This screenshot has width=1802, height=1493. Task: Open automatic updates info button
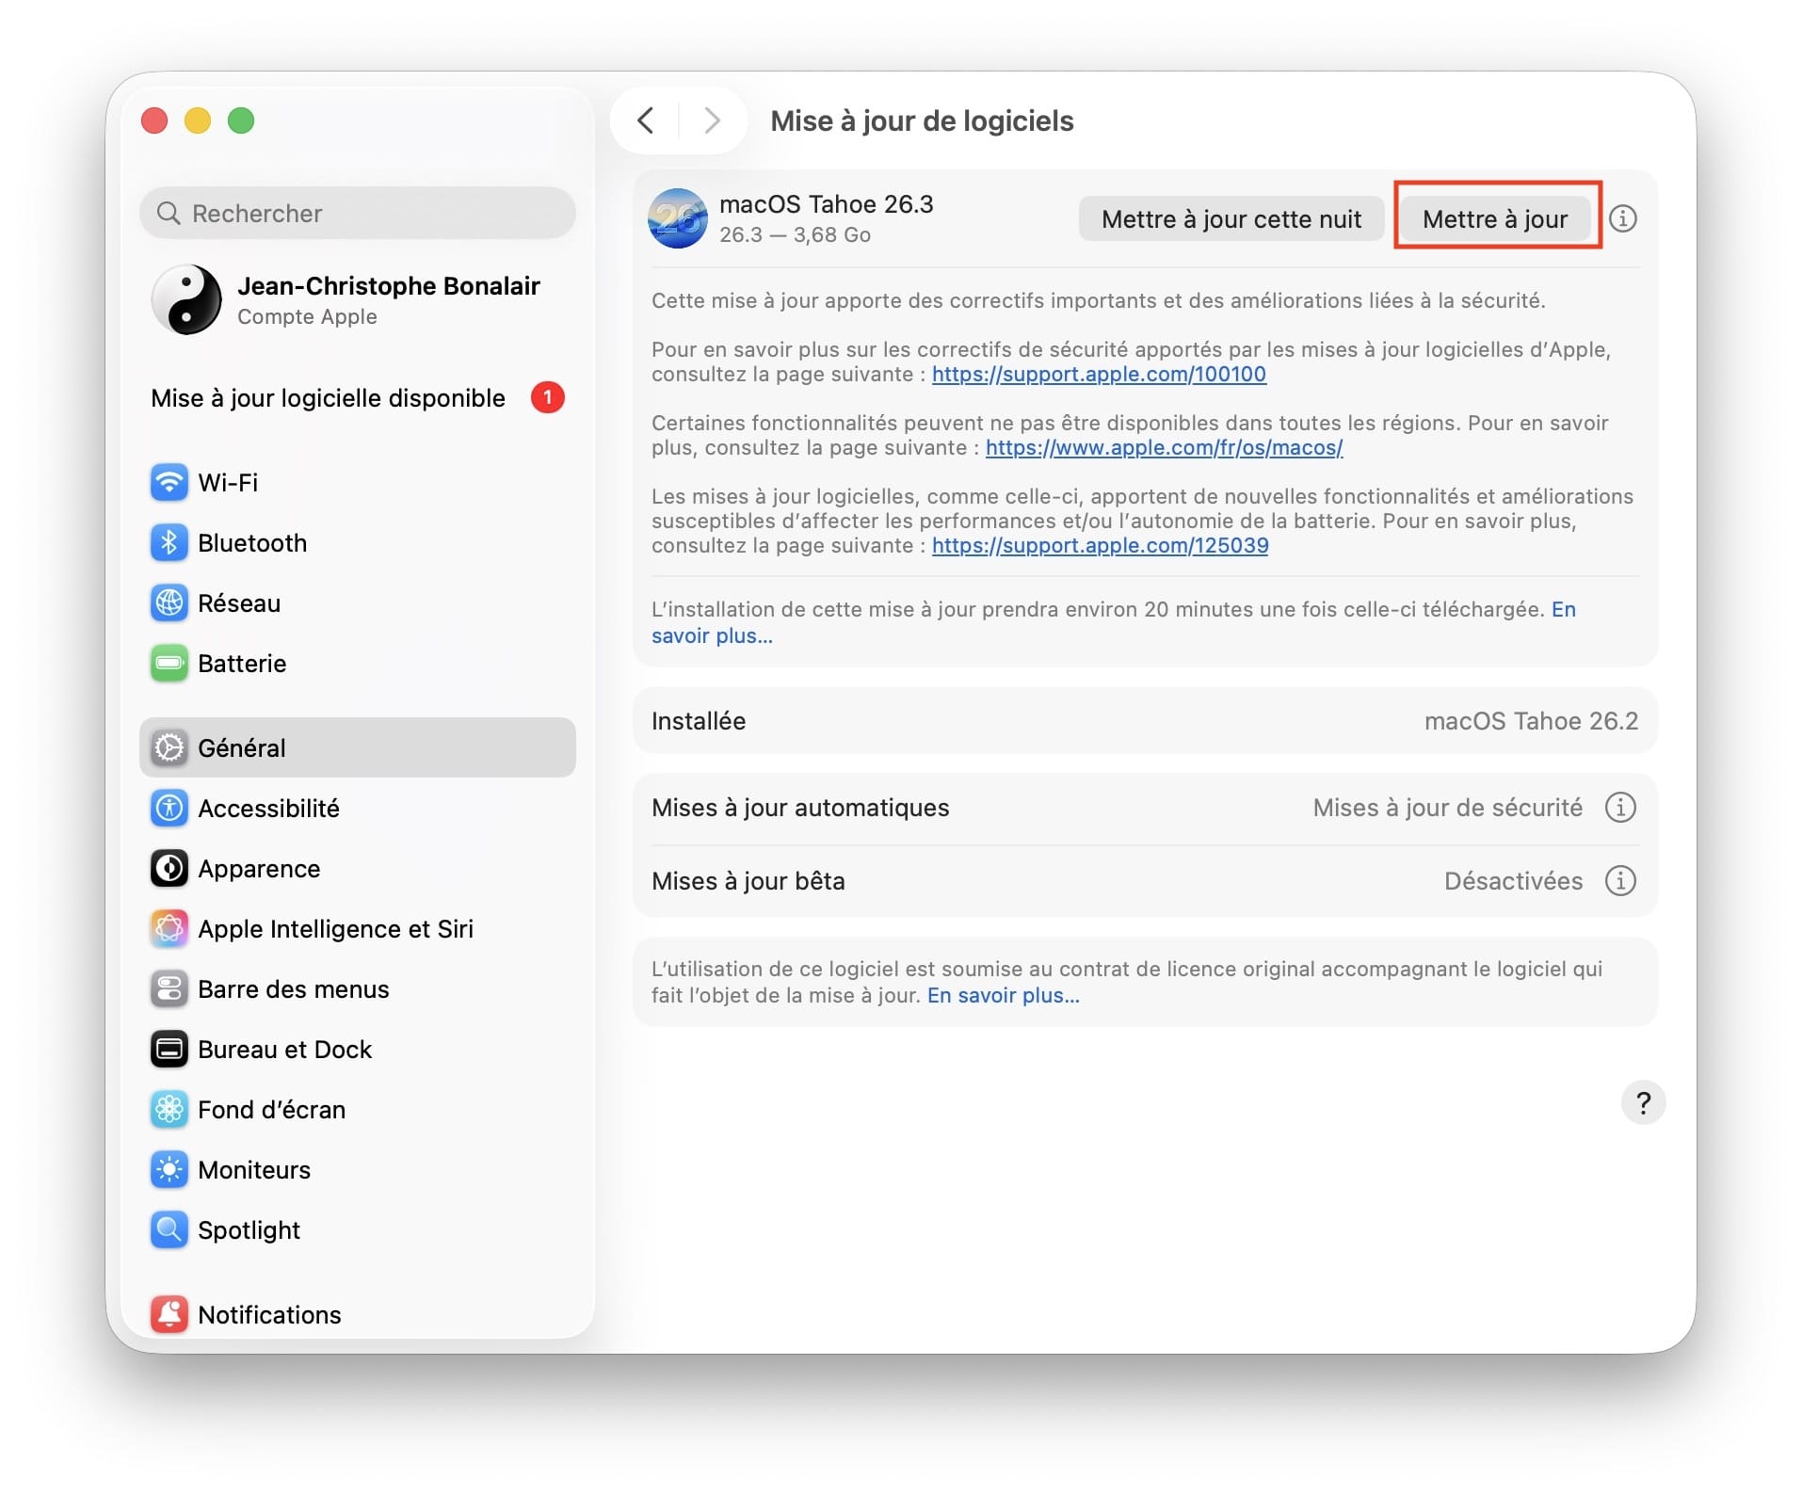(x=1619, y=807)
